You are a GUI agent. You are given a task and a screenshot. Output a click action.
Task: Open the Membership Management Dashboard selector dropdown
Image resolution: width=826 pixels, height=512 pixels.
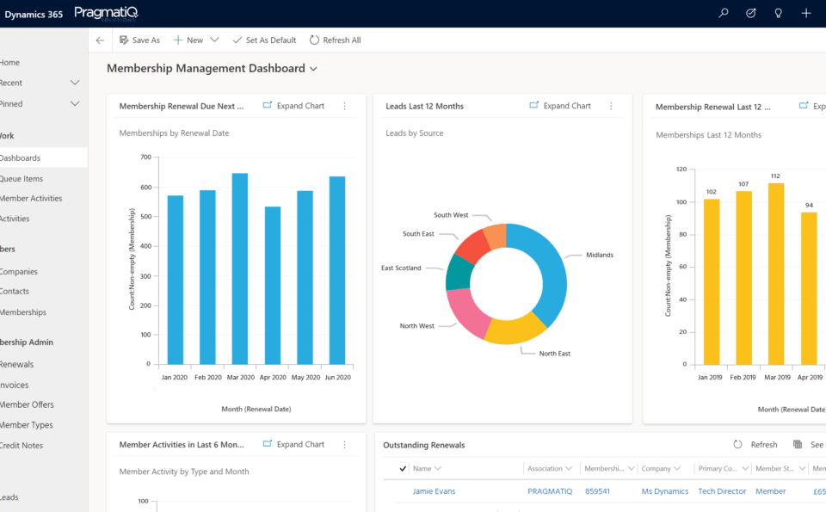[x=313, y=69]
